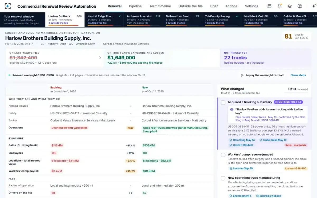Click Drivers on the list value 47

point(144,193)
